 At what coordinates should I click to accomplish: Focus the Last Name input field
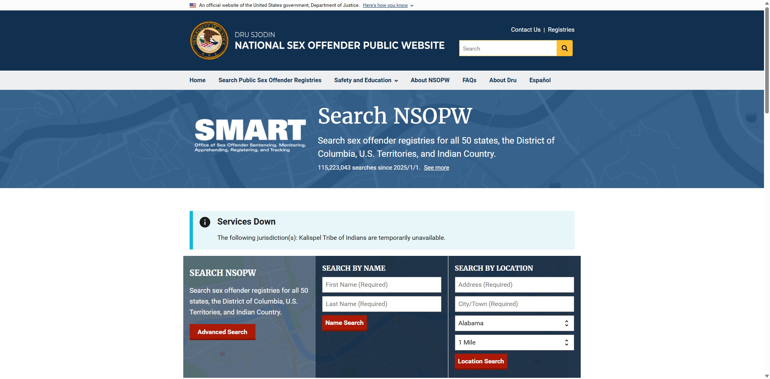click(x=381, y=304)
